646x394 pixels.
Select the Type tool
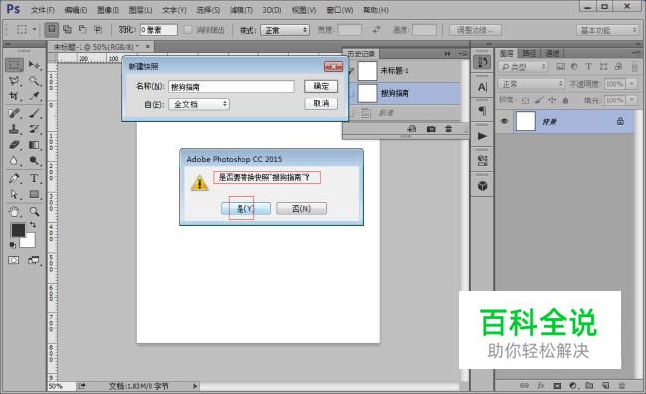pyautogui.click(x=34, y=179)
